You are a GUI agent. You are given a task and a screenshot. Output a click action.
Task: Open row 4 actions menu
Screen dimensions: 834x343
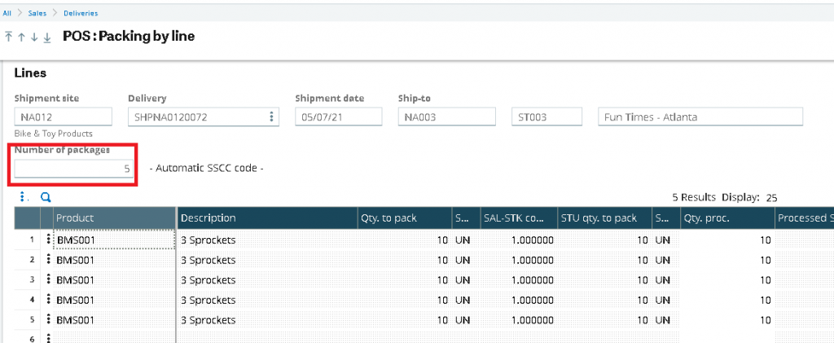(x=49, y=299)
